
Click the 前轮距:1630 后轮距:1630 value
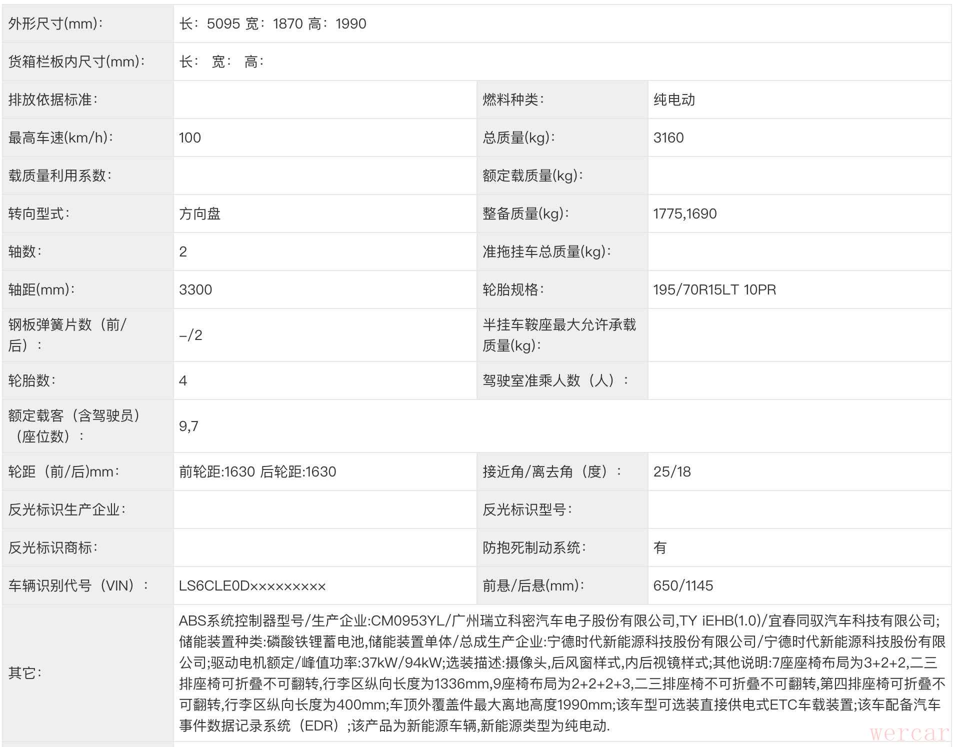pos(257,472)
